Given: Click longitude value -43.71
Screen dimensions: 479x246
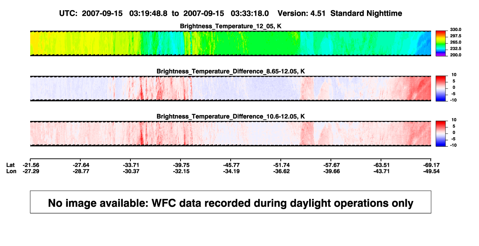Looking at the screenshot, I should click(x=381, y=171).
